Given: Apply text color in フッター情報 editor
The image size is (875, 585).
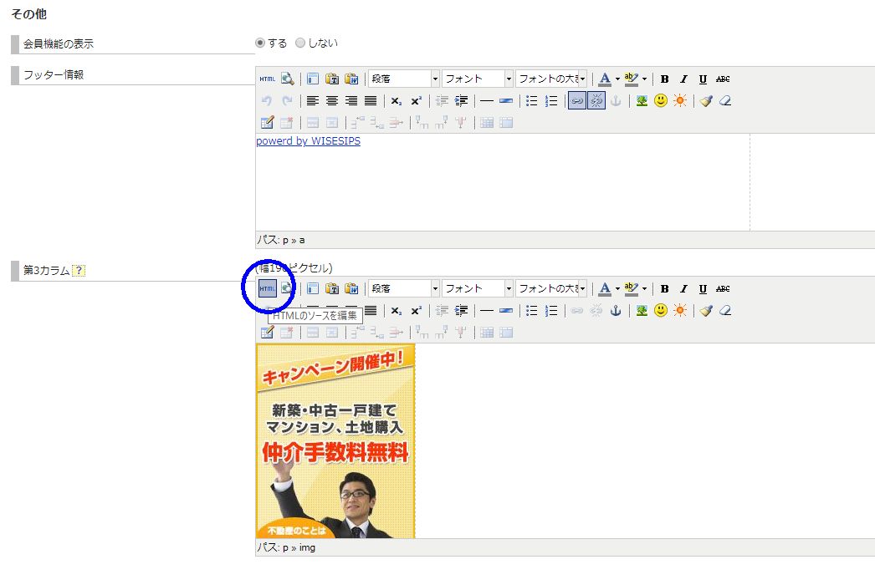Looking at the screenshot, I should click(x=604, y=79).
